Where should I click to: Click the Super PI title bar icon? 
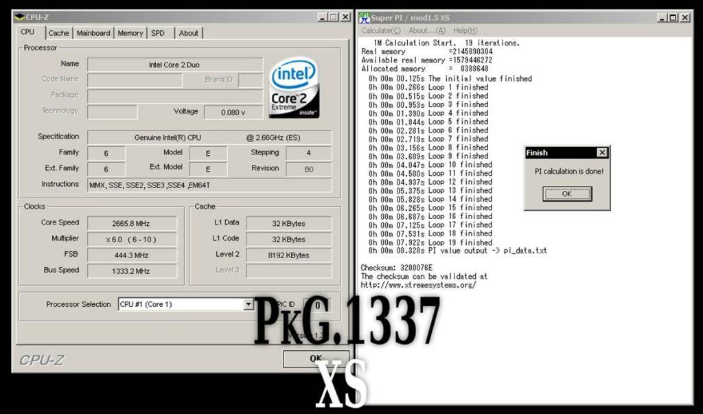click(365, 17)
